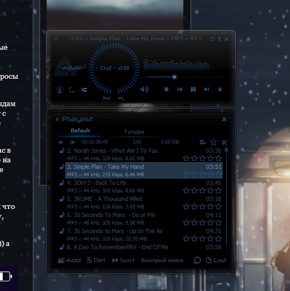Open the playlist window menu icon

coord(57,119)
